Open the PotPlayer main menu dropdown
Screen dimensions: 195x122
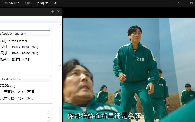11,3
